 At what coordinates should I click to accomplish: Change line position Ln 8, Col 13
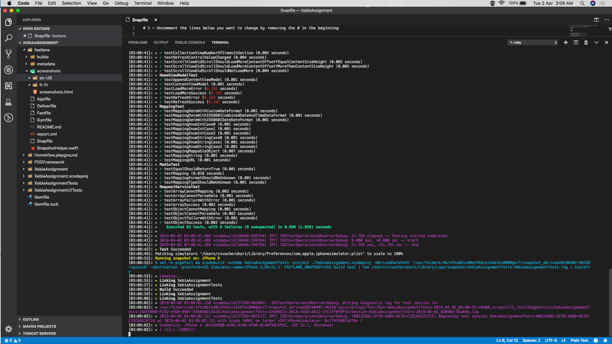tap(507, 340)
